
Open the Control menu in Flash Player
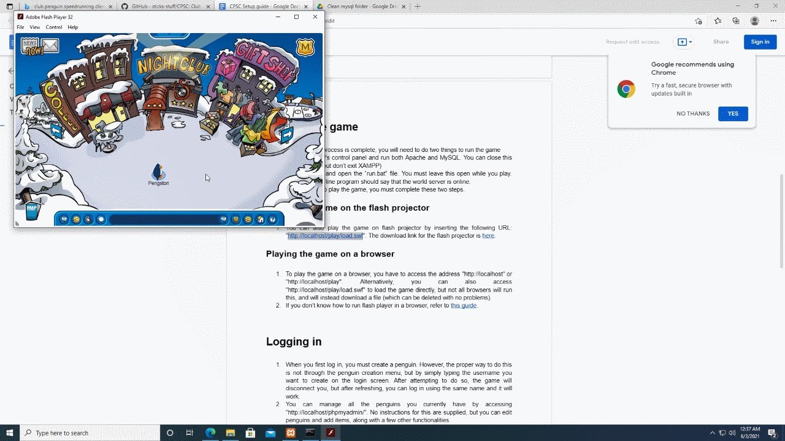click(x=54, y=27)
